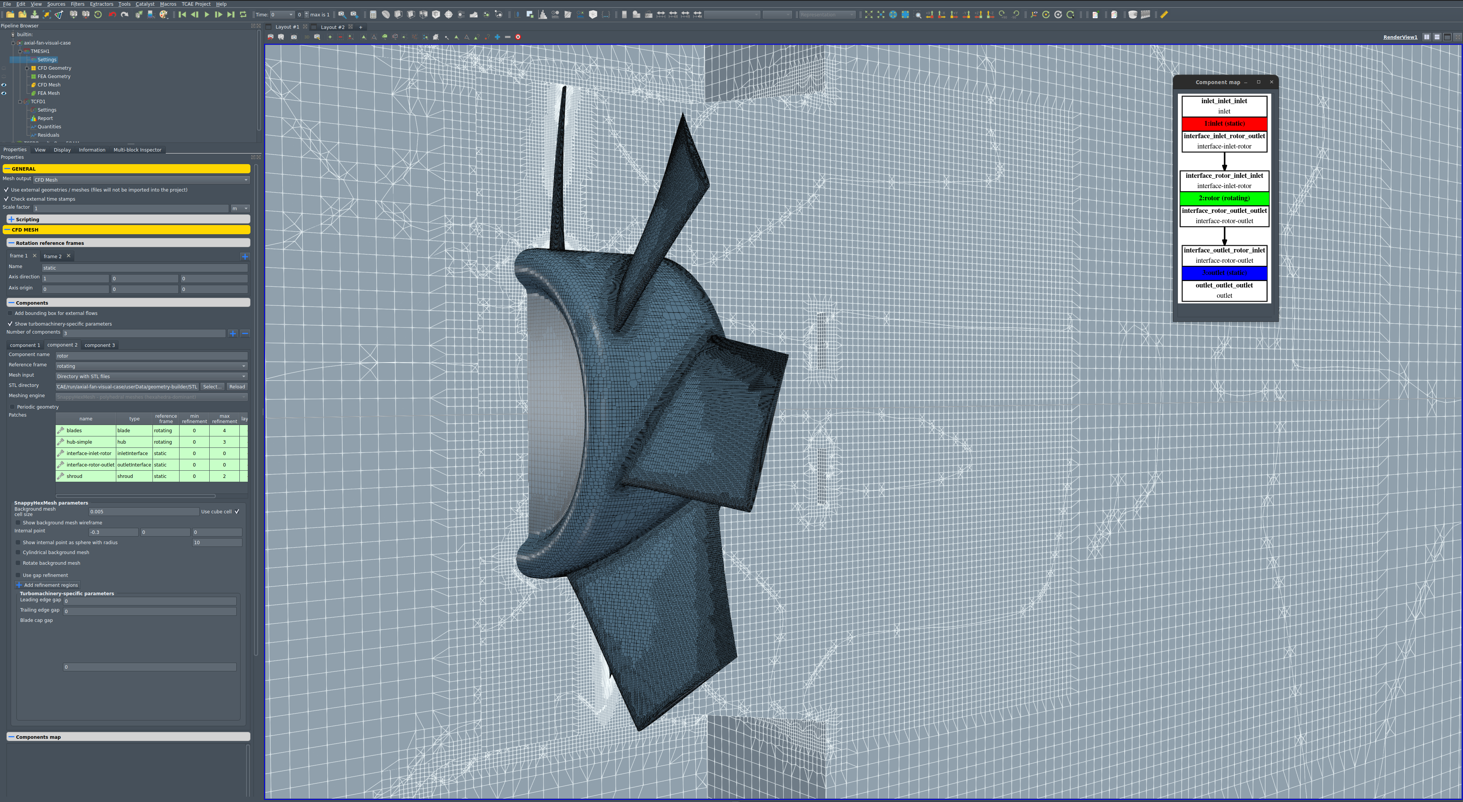Open the TCAE Project menu
The height and width of the screenshot is (802, 1463).
[x=196, y=4]
